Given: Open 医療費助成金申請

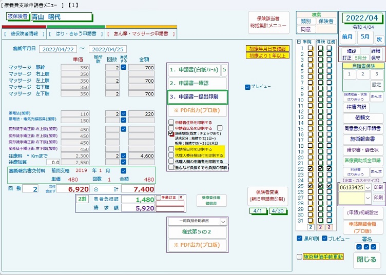Looking at the screenshot, I should coord(362,161).
